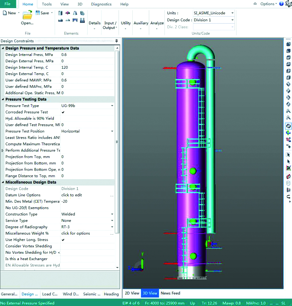Toggle Corroded Pressure Test checkbox
Viewport: 292px width, 306px height.
pos(63,112)
